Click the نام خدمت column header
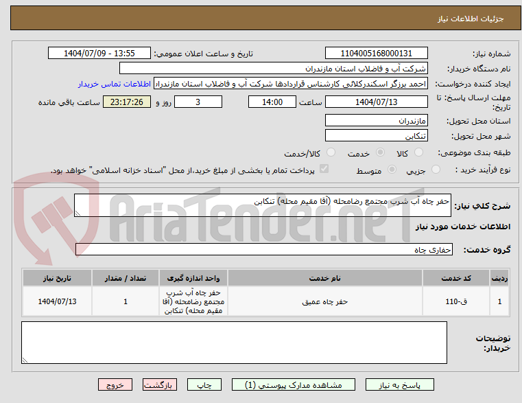 325,278
